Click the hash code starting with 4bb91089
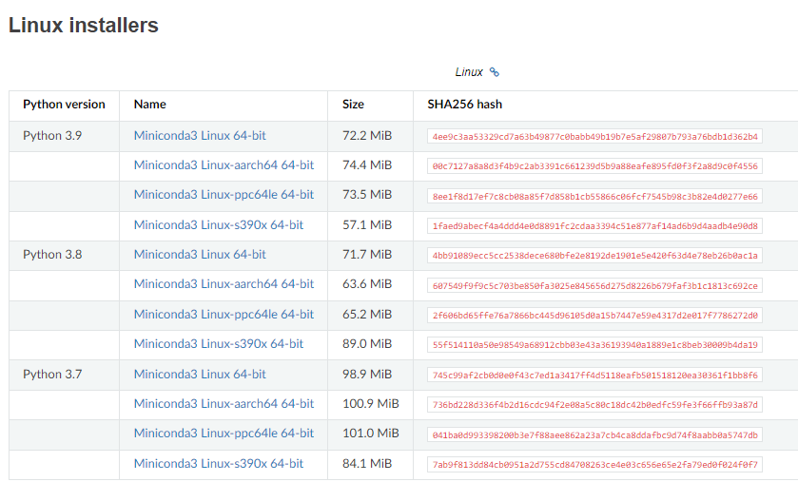 [595, 256]
